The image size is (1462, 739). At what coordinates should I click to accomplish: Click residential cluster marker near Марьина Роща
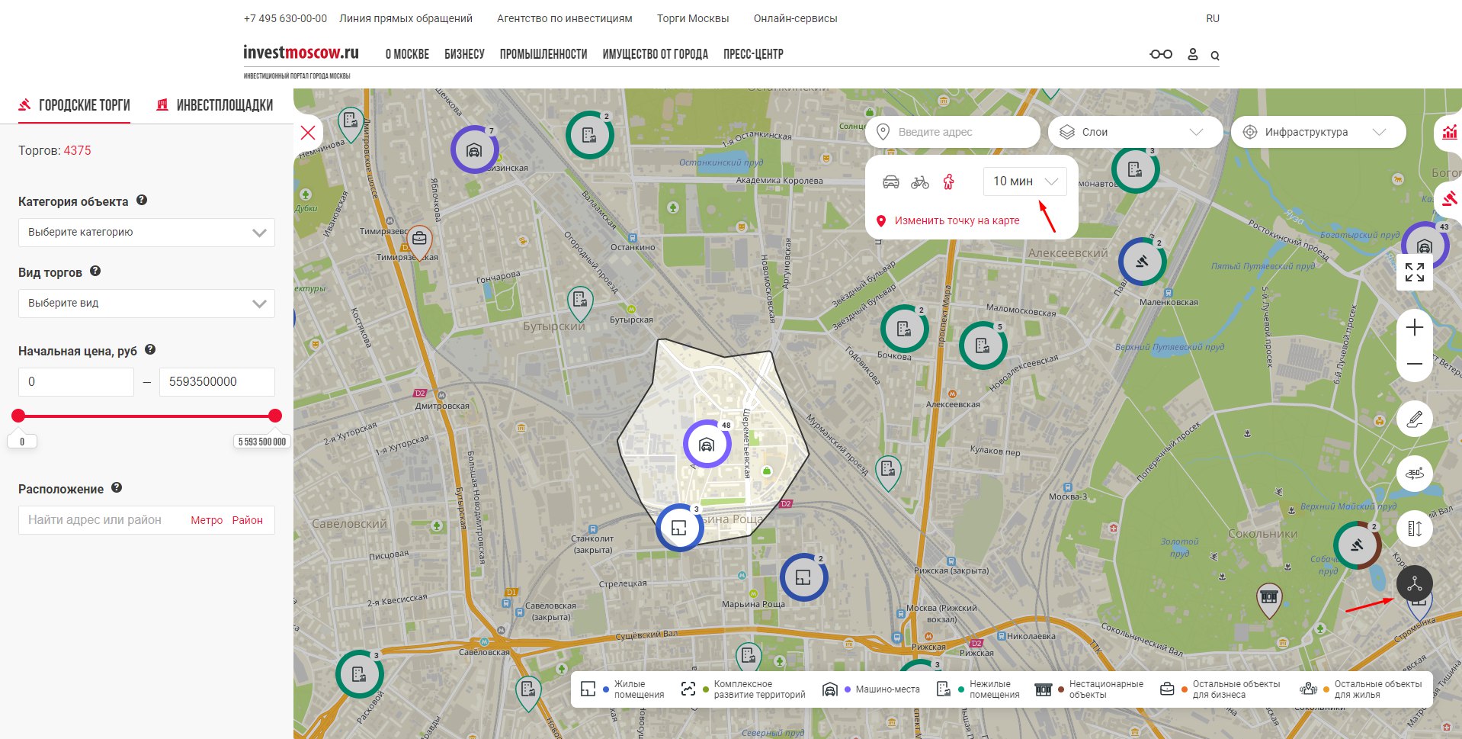pyautogui.click(x=803, y=577)
